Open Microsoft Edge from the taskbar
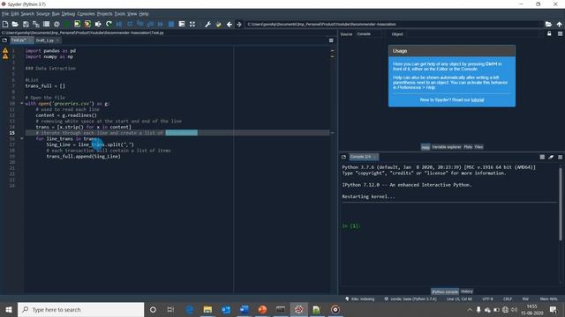The height and width of the screenshot is (317, 565). tap(190, 309)
